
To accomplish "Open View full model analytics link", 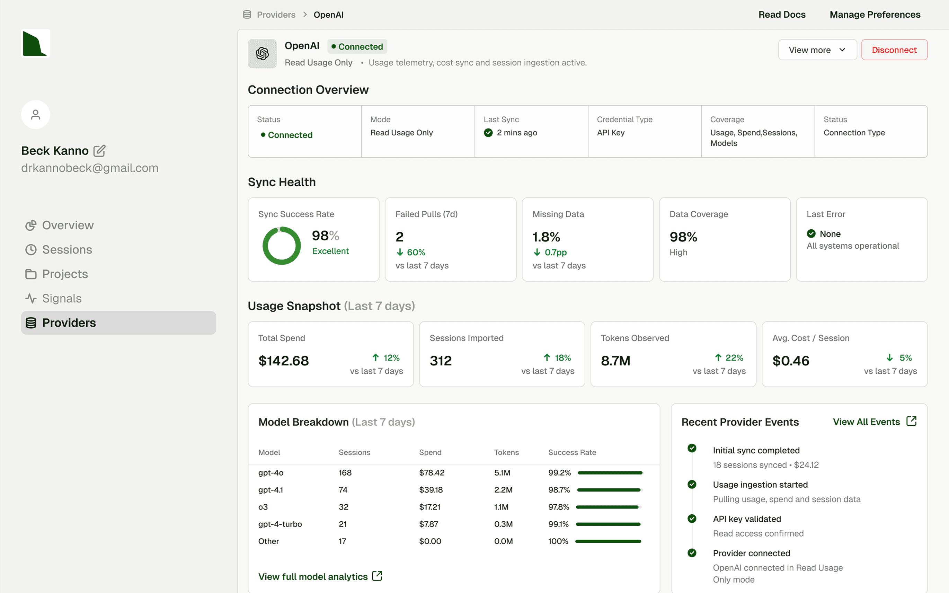I will (313, 576).
